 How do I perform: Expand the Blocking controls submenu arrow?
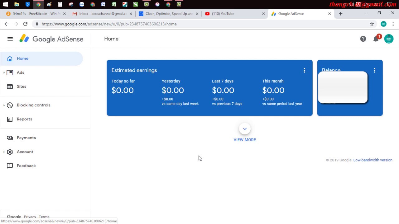[x=4, y=105]
